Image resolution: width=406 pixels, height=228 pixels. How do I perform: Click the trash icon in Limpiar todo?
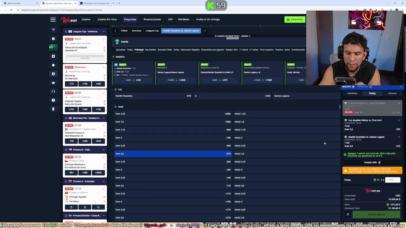(x=379, y=162)
